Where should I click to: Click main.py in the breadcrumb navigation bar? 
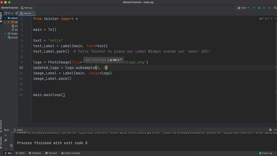[x=27, y=8]
